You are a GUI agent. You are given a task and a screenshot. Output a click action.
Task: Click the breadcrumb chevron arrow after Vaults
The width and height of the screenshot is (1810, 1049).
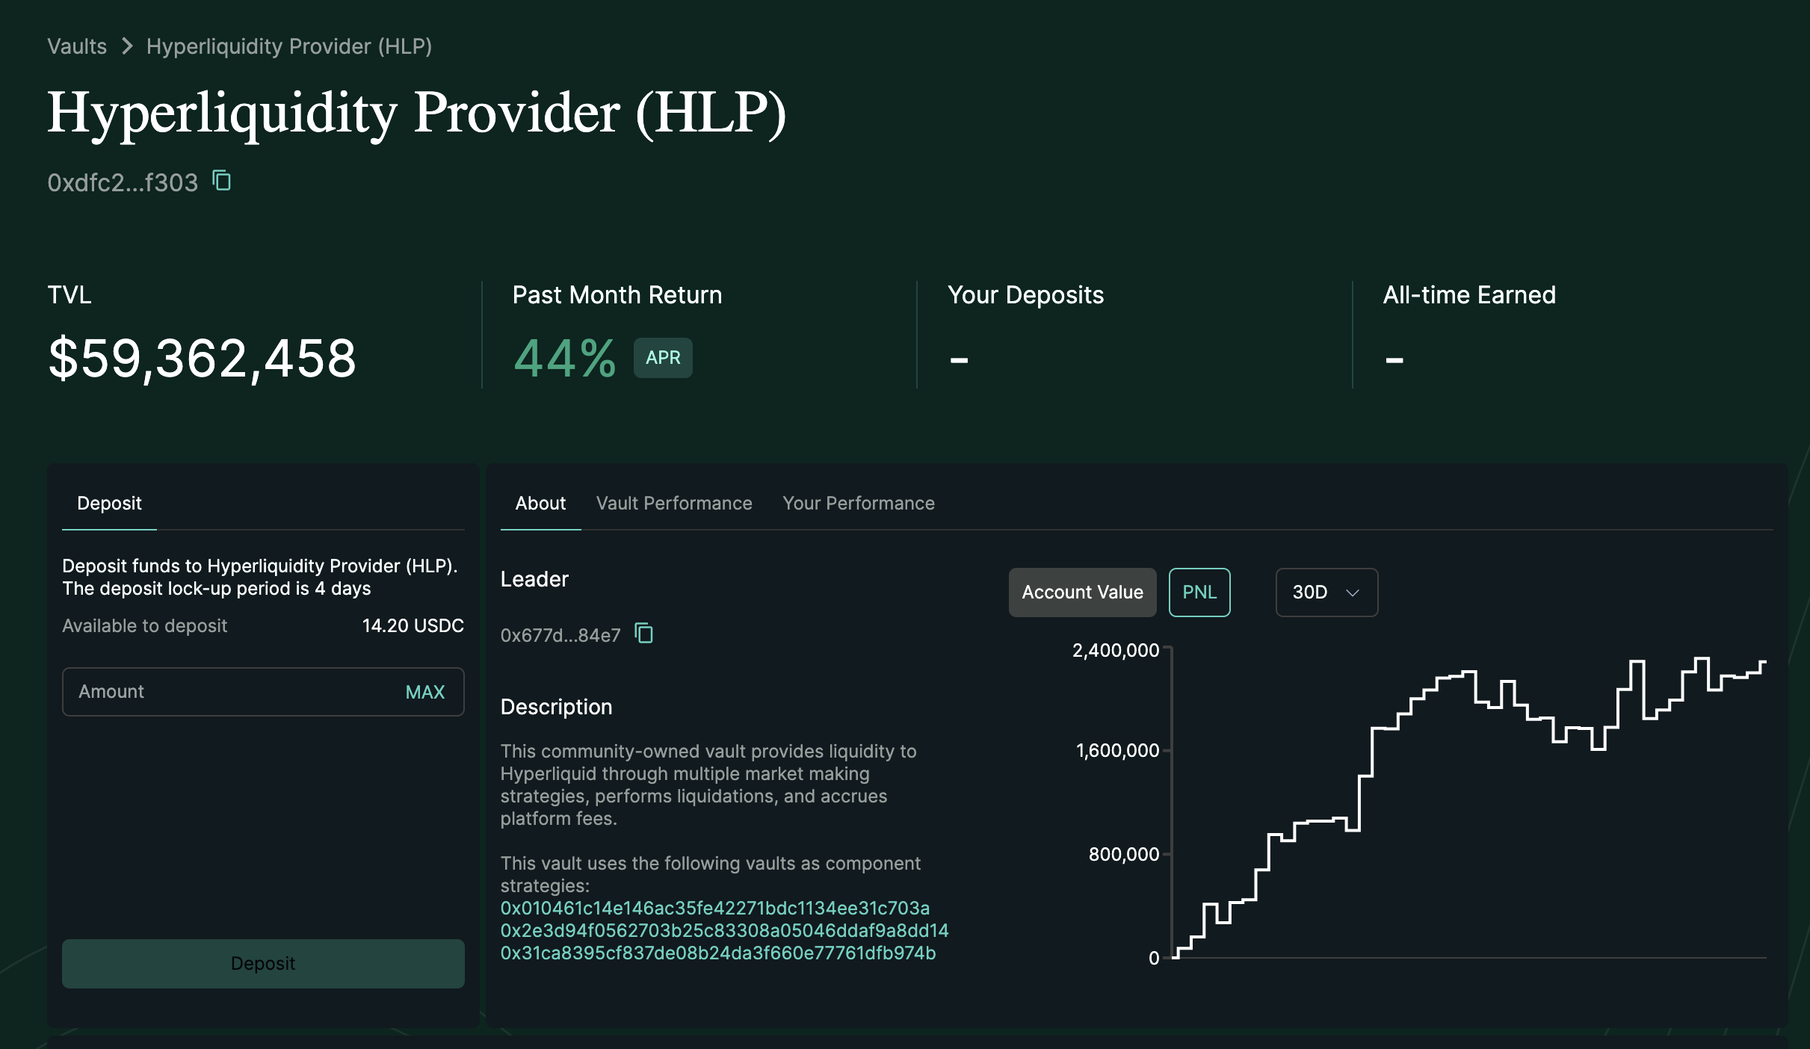(127, 46)
